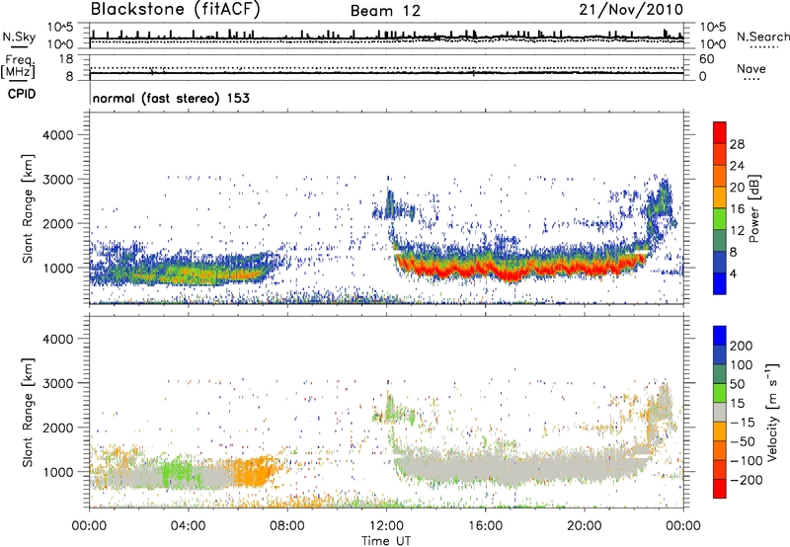Click the 'Nave' legend label
The image size is (790, 547).
[751, 69]
